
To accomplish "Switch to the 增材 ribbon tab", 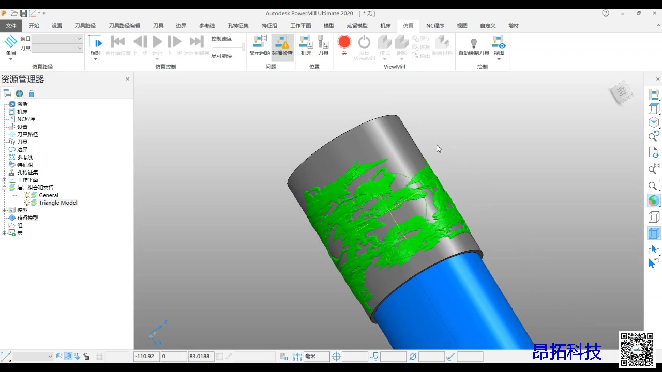I will pyautogui.click(x=514, y=26).
